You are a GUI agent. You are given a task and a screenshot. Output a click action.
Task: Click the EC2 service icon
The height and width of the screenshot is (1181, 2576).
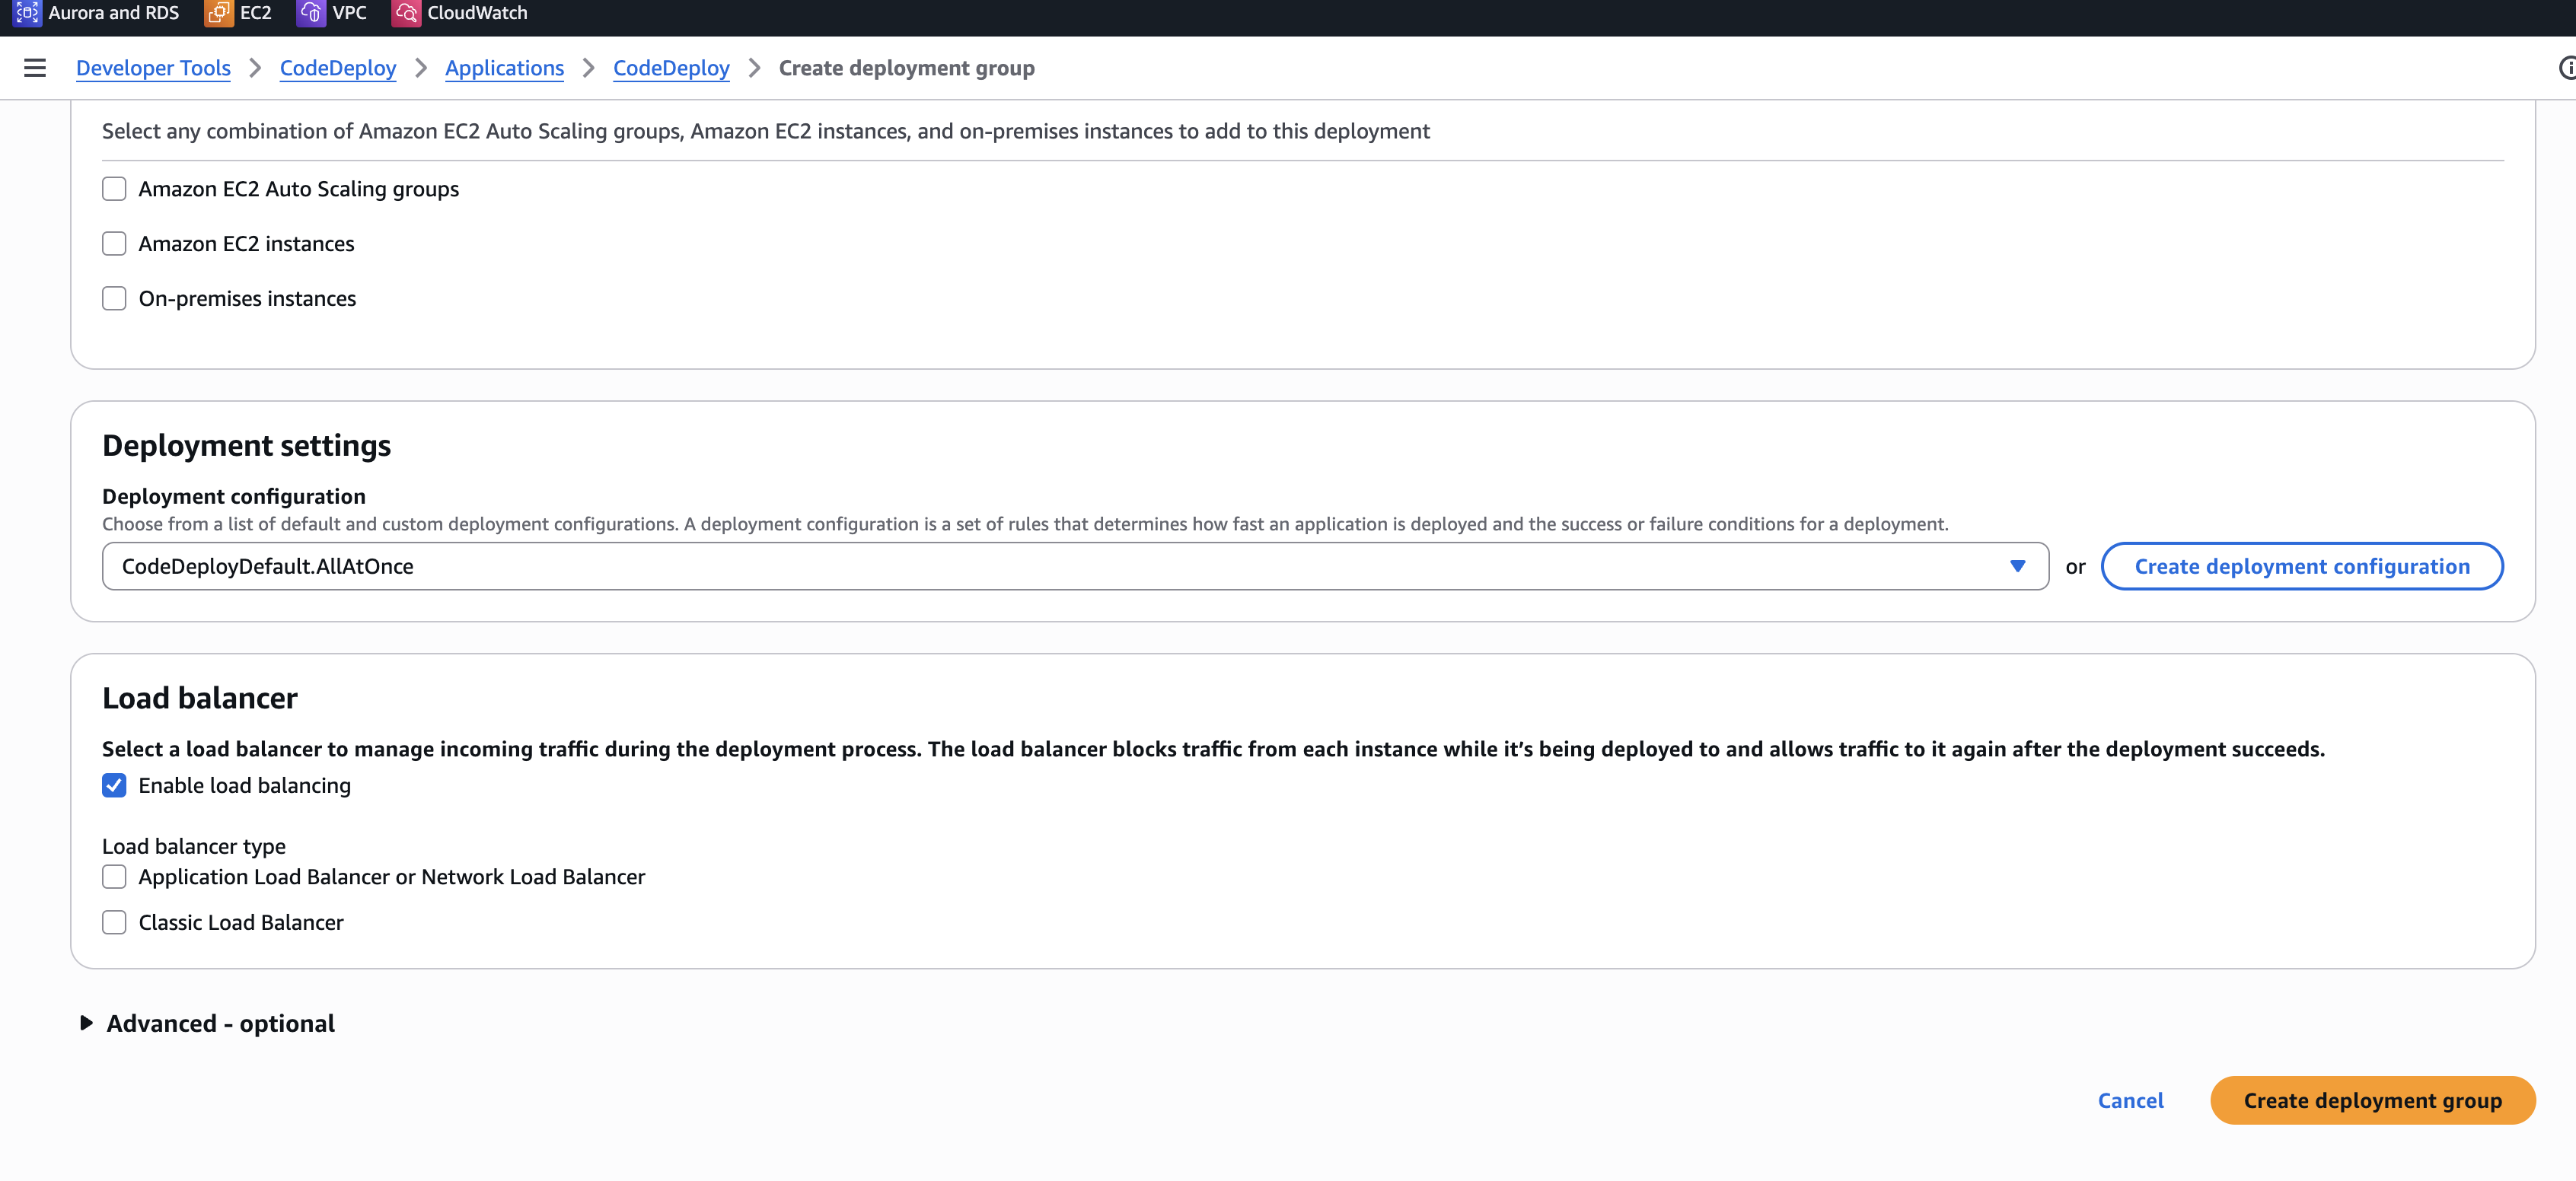[x=218, y=13]
